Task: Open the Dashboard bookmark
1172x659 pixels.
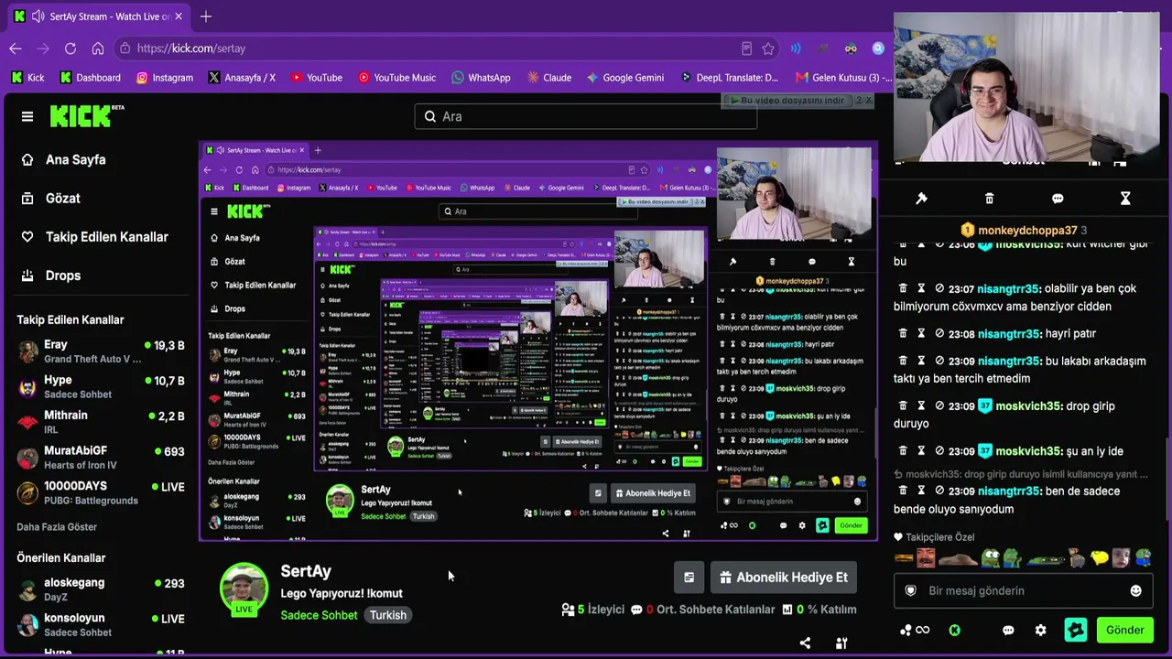Action: pos(90,78)
